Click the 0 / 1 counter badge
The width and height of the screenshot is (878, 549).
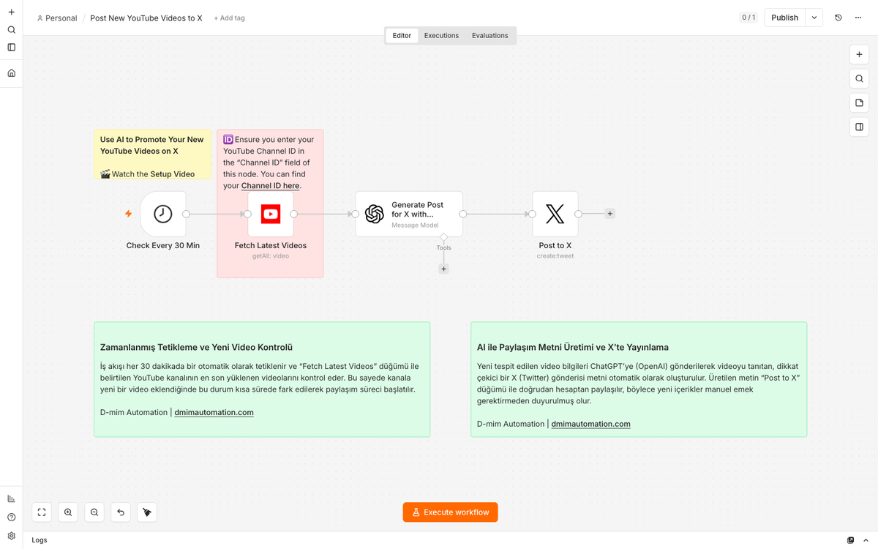748,18
